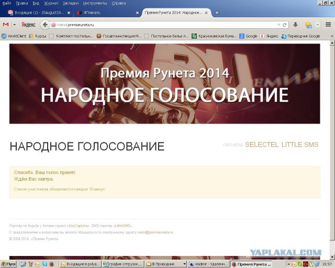The width and height of the screenshot is (335, 268).
Task: Open the Закладки menu
Action: point(71,3)
